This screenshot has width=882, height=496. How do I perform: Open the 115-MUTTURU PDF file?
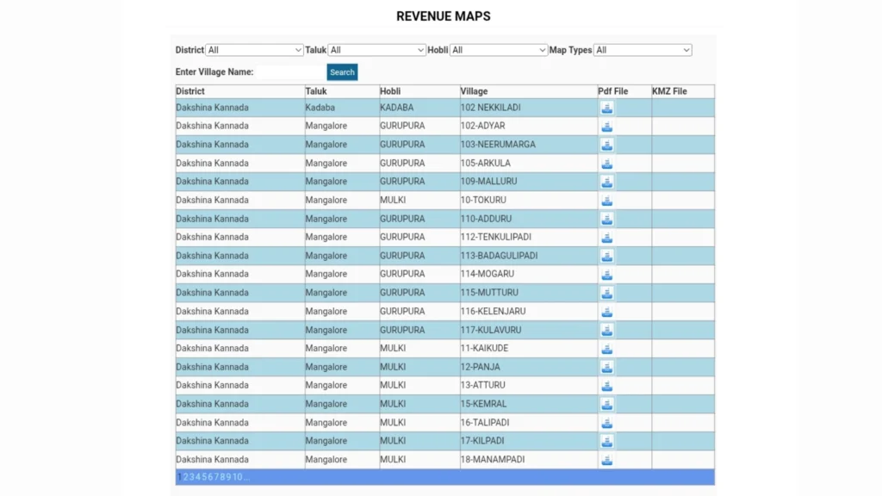[x=606, y=293]
